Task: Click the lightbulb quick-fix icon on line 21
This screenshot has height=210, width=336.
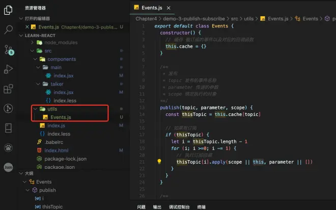Action: 159,161
